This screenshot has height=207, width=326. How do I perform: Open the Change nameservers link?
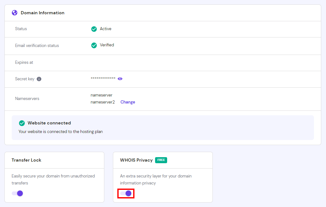(128, 102)
